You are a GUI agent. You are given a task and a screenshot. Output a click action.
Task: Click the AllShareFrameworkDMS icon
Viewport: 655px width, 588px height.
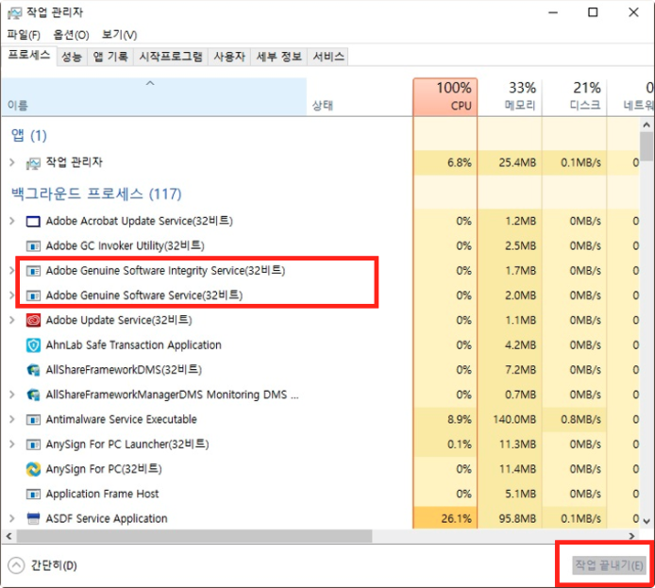(x=33, y=370)
